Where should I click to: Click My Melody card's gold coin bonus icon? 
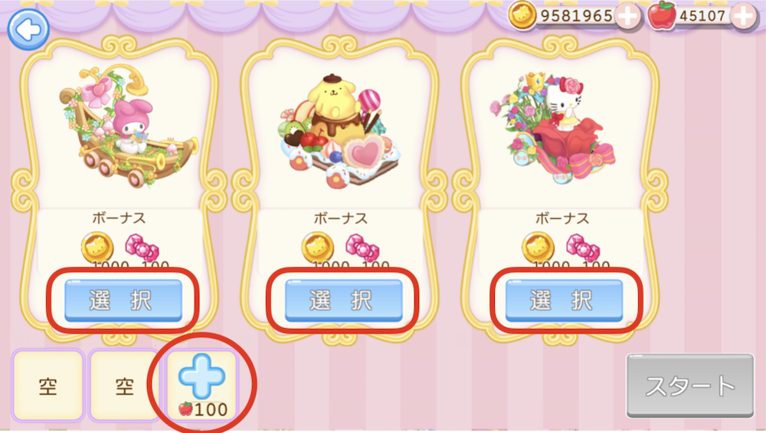coord(97,248)
